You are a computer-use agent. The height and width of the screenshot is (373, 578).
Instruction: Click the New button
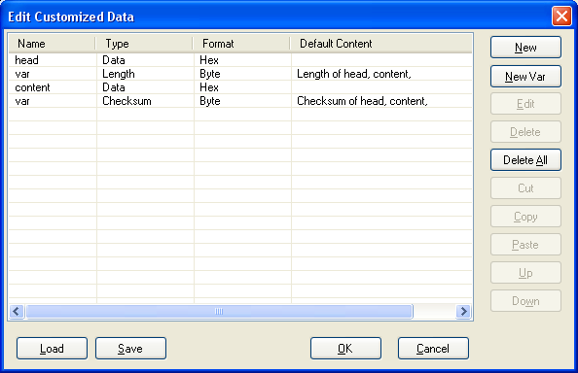click(x=525, y=47)
